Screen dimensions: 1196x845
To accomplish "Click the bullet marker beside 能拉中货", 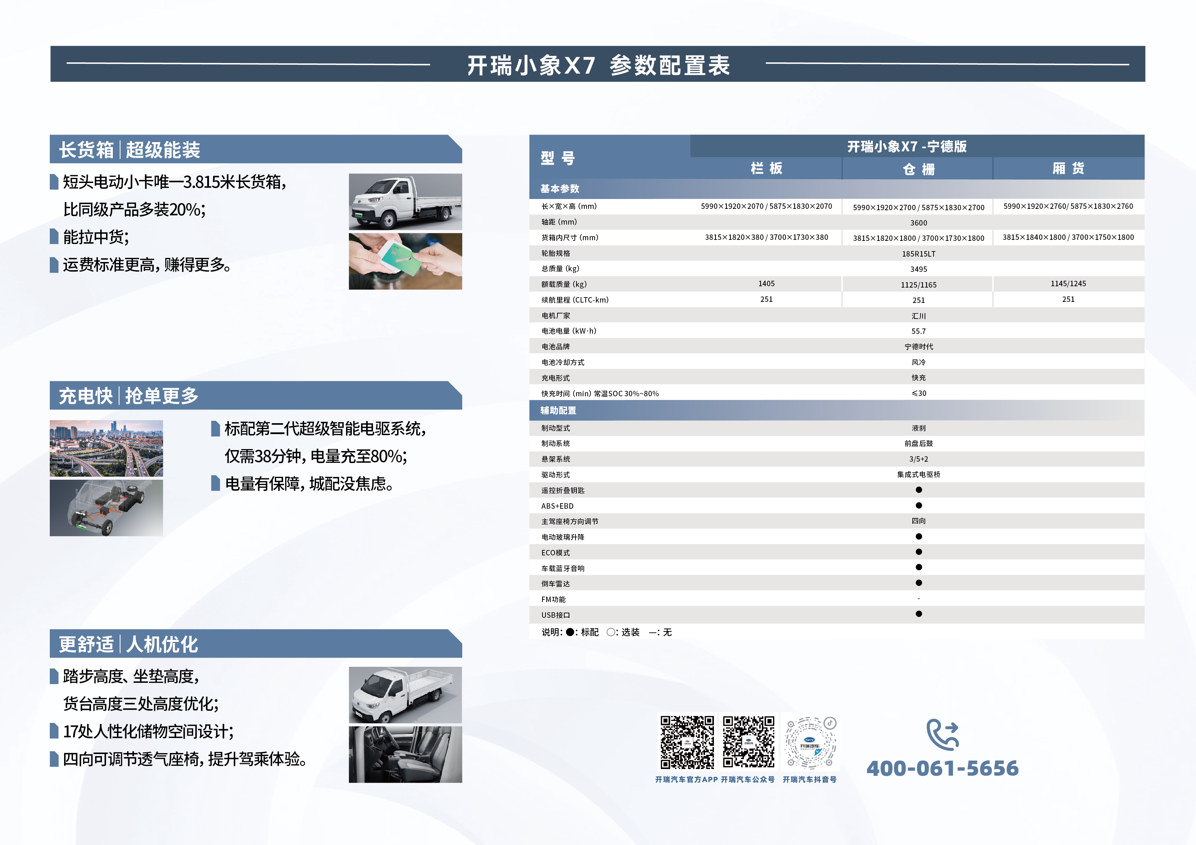I will [x=54, y=237].
